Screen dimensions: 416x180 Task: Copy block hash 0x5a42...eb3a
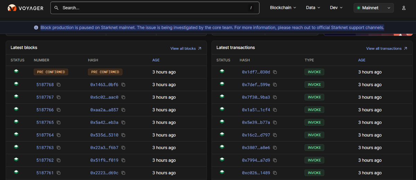tap(123, 123)
